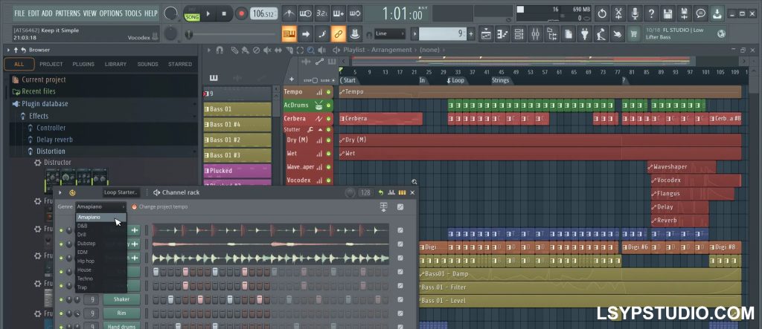
Task: Mute the Shaker channel in Channel rack
Action: point(61,299)
